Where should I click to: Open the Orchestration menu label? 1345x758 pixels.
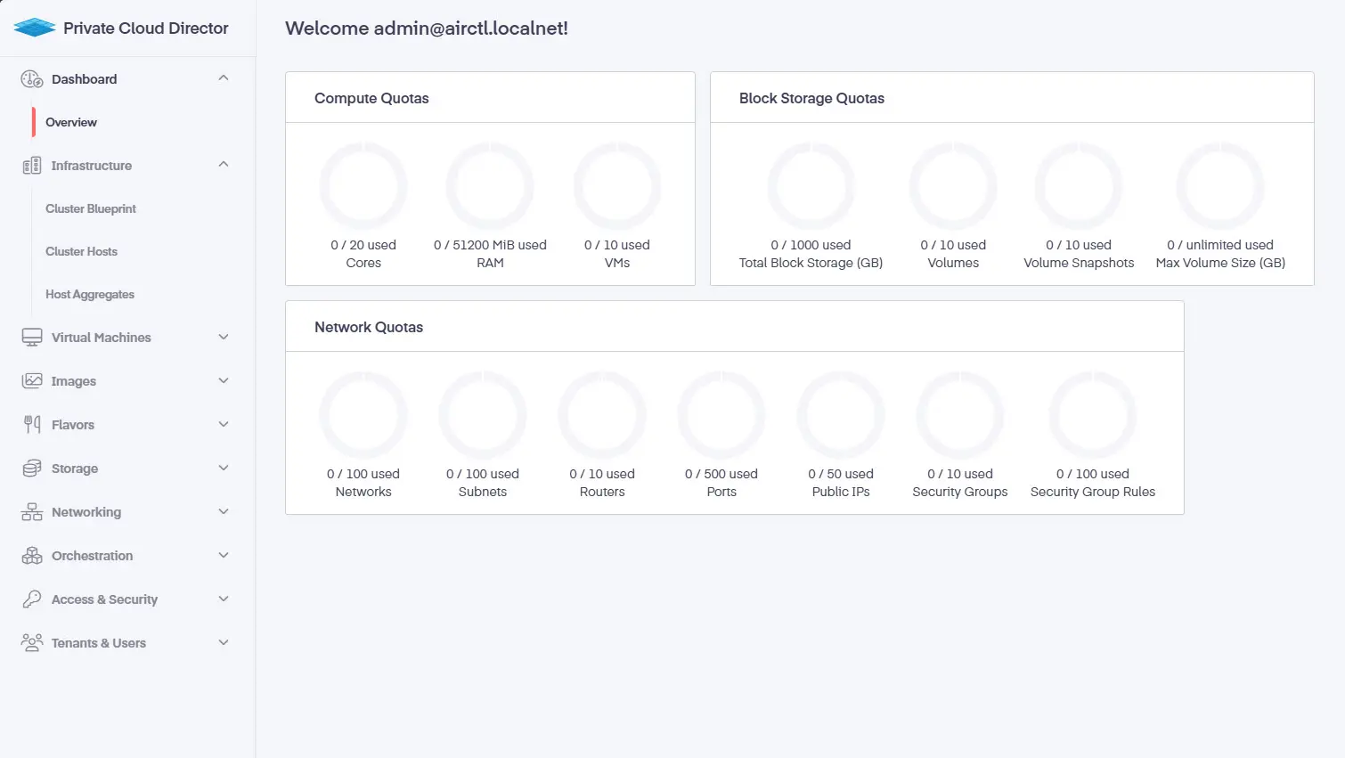click(92, 556)
